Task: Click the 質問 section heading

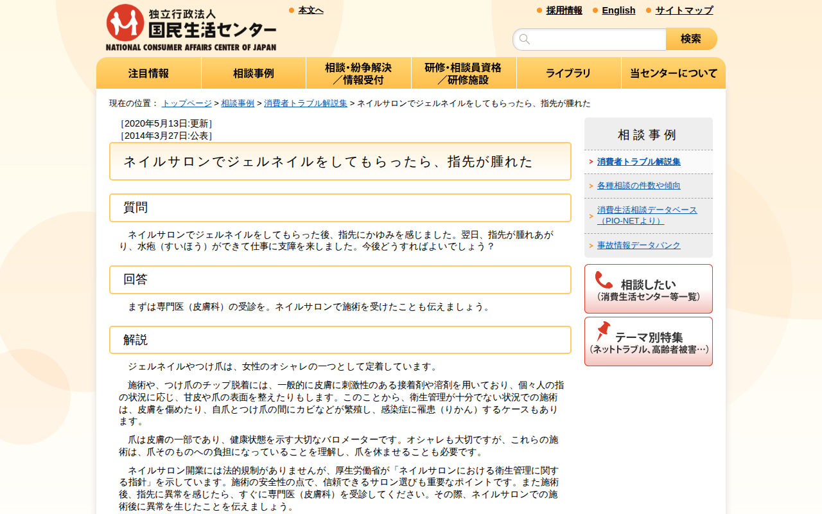Action: coord(340,208)
